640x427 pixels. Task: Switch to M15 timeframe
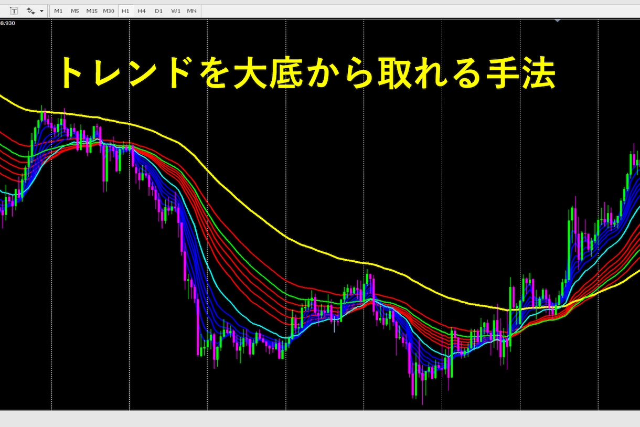(x=92, y=10)
